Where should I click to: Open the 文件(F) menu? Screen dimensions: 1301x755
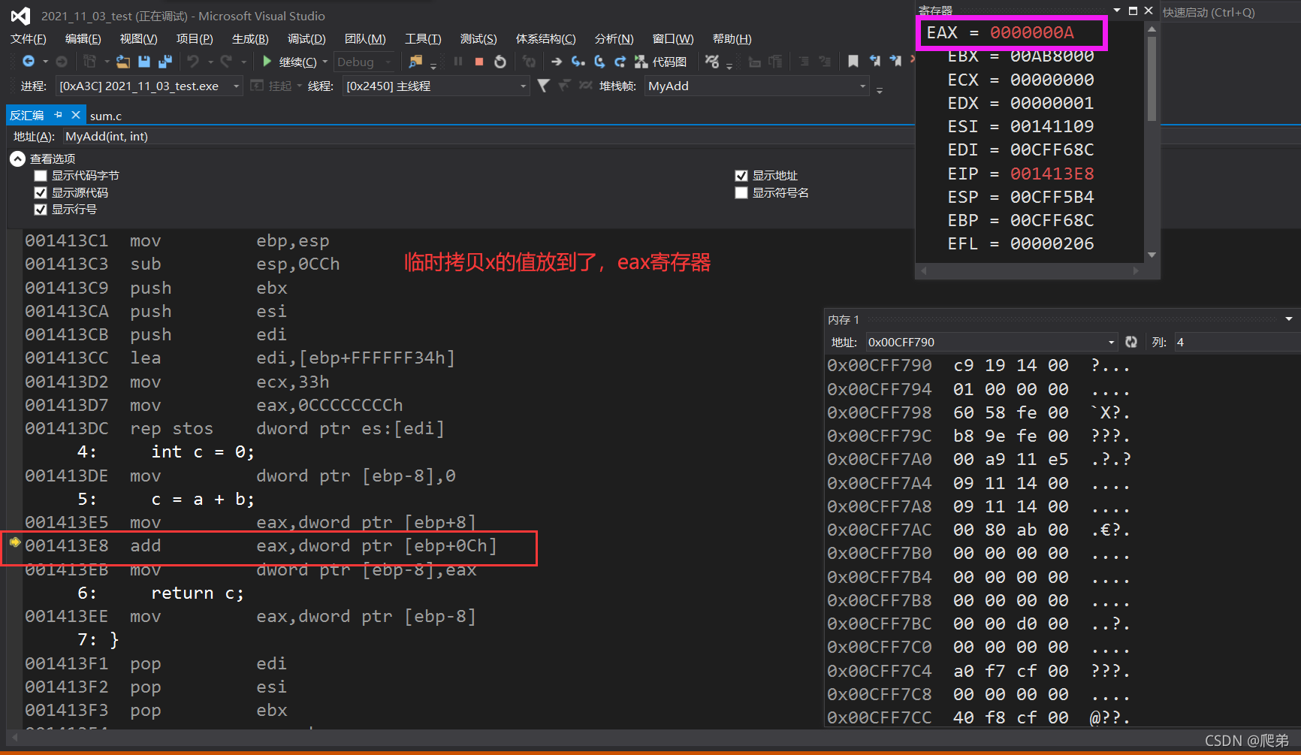(x=29, y=39)
